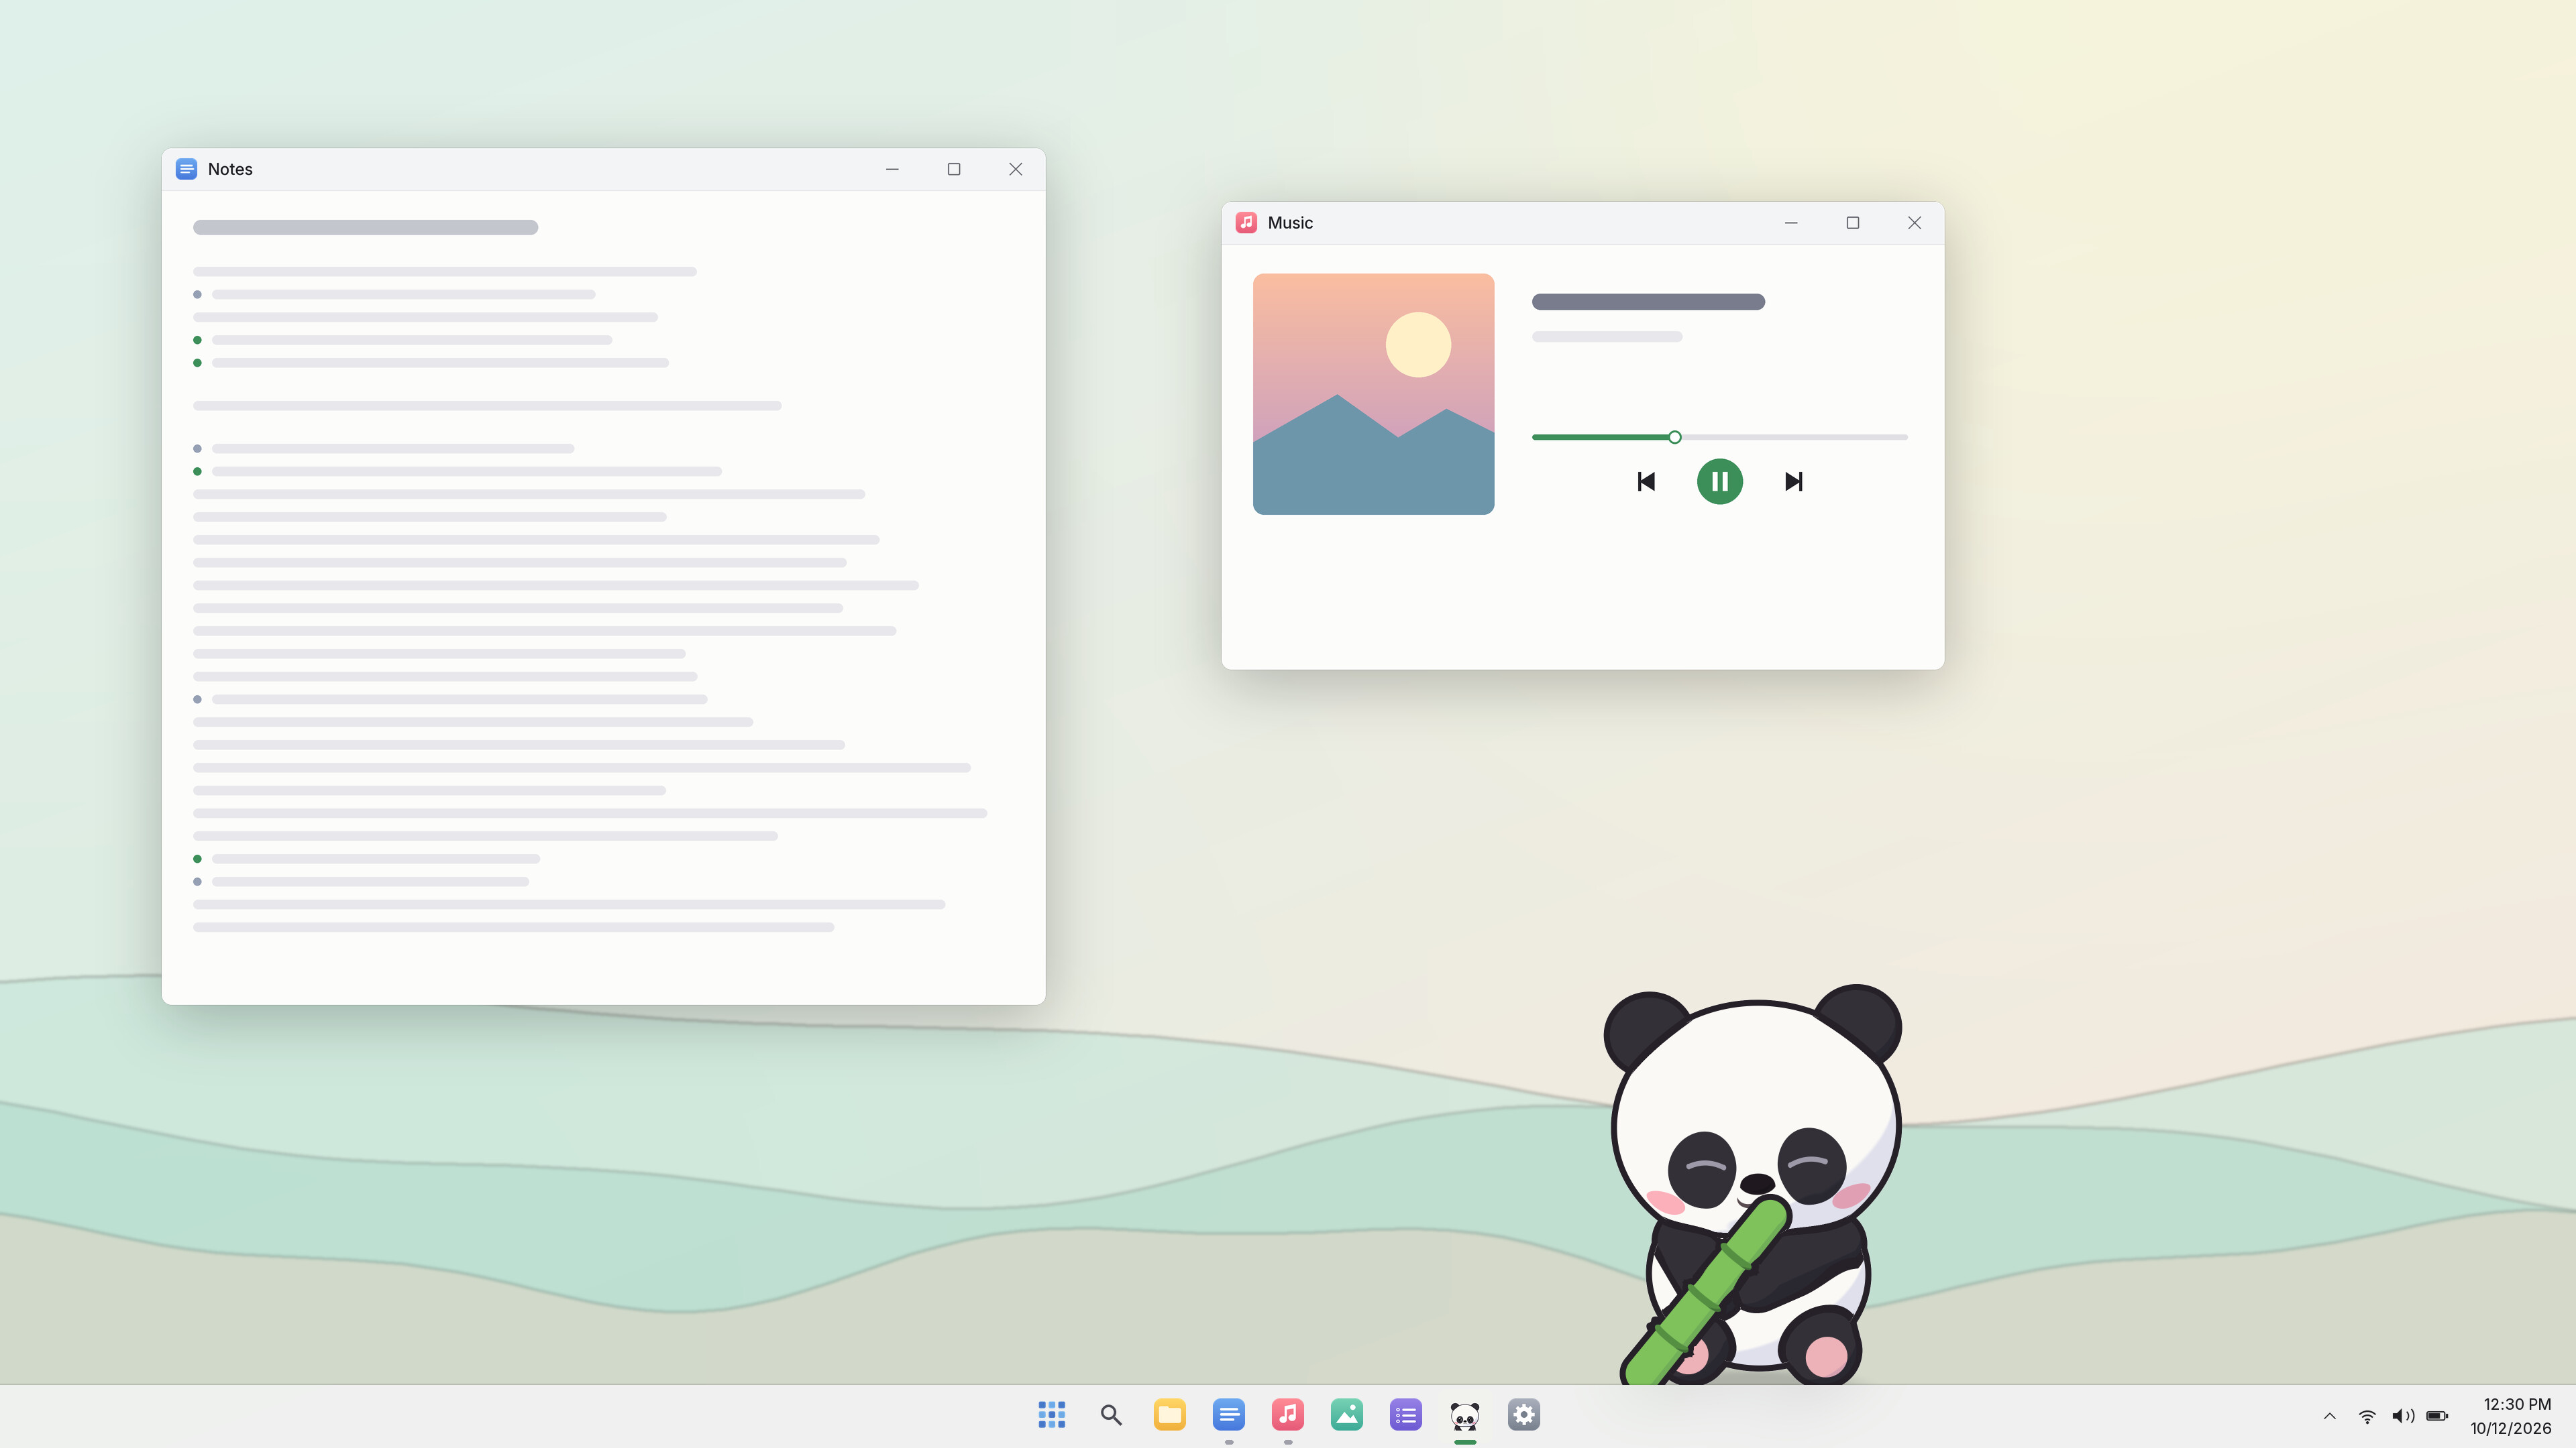Open the purple task list app
Screen dimensions: 2576x1448
[x=1405, y=1414]
